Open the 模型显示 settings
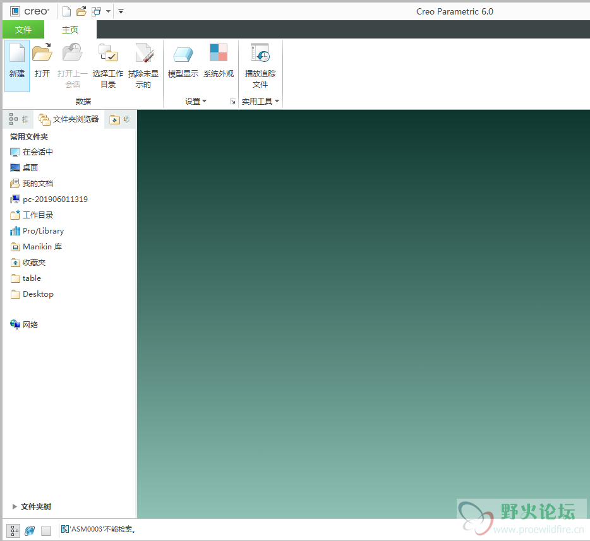This screenshot has width=590, height=541. click(x=183, y=61)
